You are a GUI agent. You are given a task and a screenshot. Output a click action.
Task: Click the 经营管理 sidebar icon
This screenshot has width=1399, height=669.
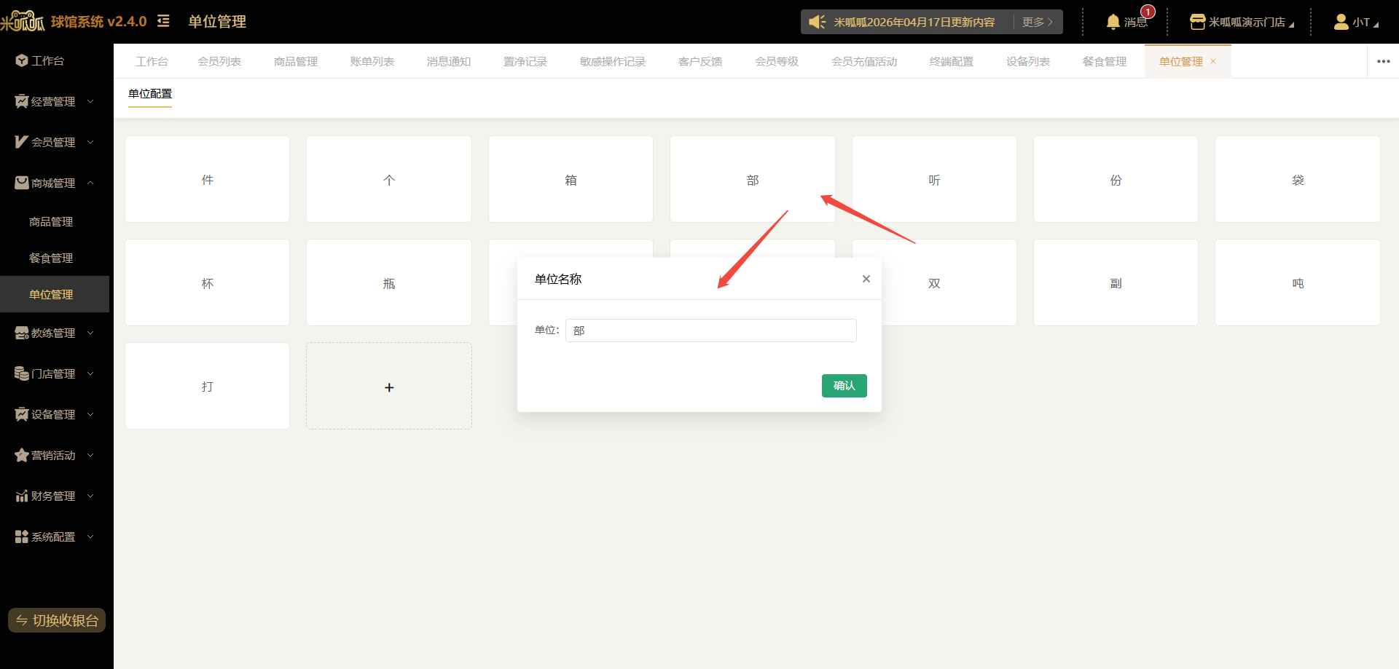(x=22, y=101)
